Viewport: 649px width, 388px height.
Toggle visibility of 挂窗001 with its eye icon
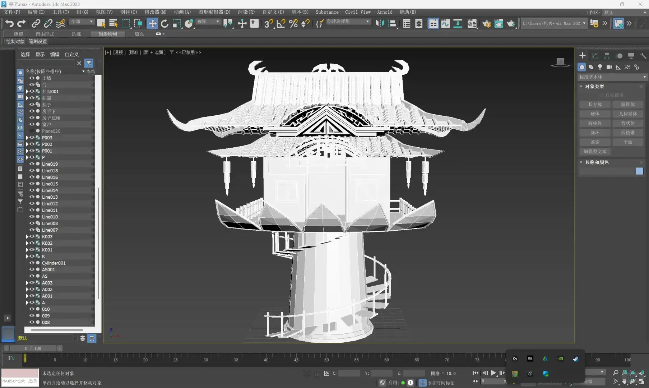(x=32, y=91)
